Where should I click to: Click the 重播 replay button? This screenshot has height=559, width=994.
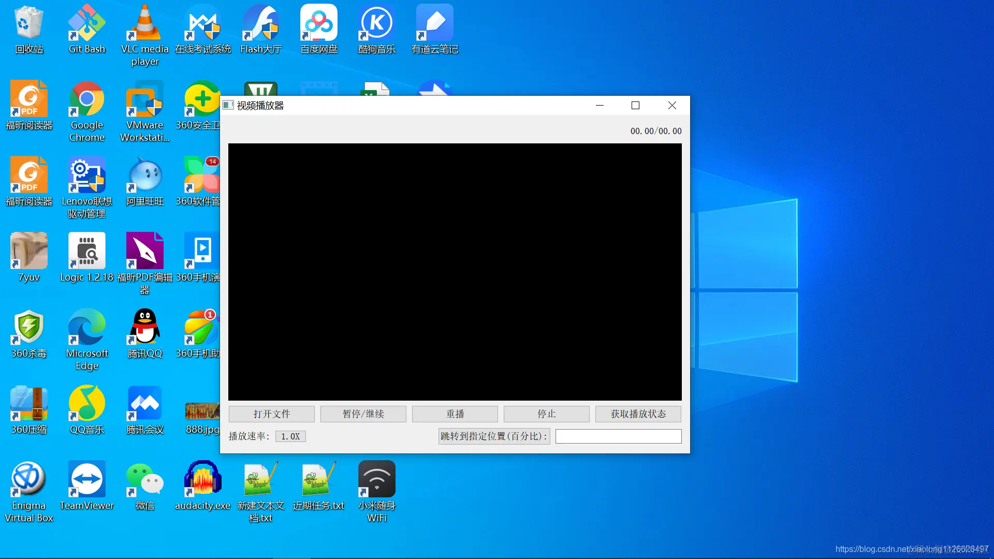[x=455, y=414]
